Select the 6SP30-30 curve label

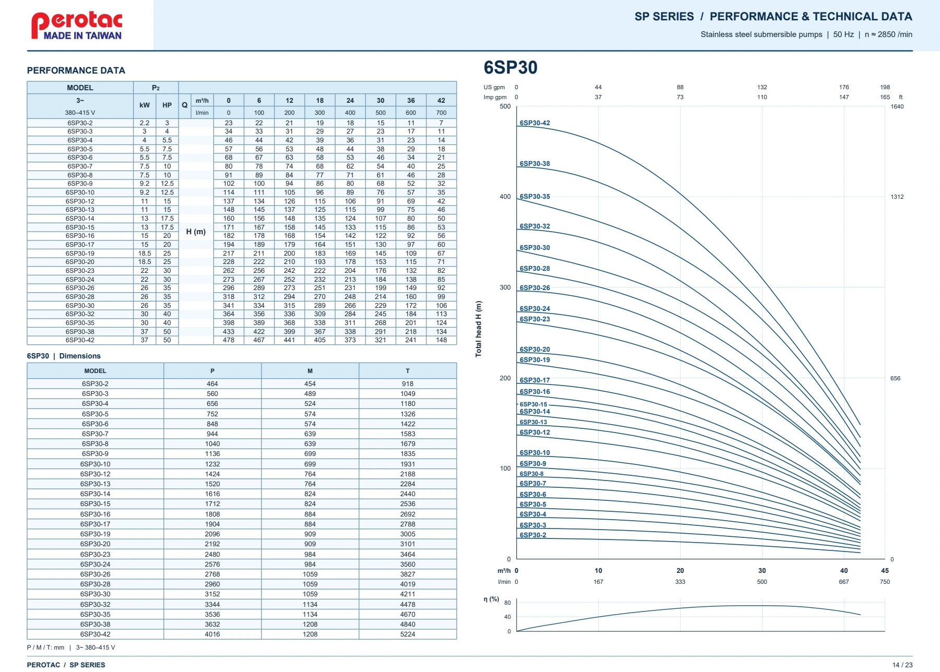(534, 248)
